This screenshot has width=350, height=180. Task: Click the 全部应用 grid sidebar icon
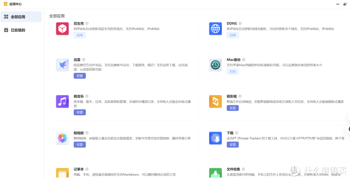6,17
